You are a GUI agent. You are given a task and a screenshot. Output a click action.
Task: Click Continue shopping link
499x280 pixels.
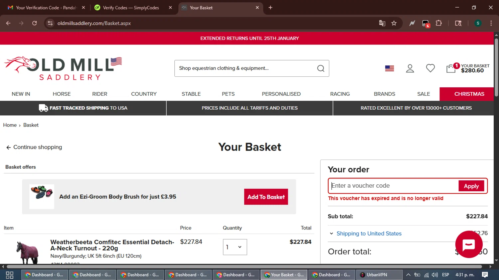34,147
